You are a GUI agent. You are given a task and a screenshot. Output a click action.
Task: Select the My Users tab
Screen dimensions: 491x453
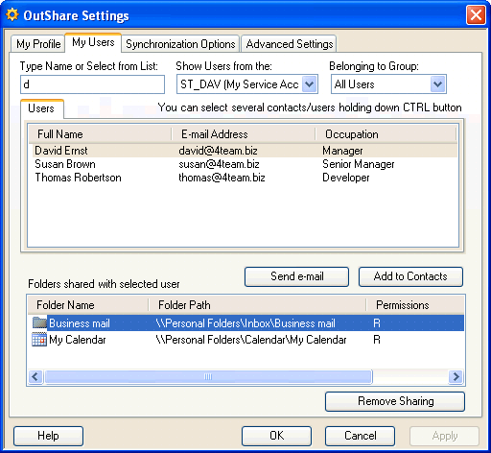click(x=93, y=42)
